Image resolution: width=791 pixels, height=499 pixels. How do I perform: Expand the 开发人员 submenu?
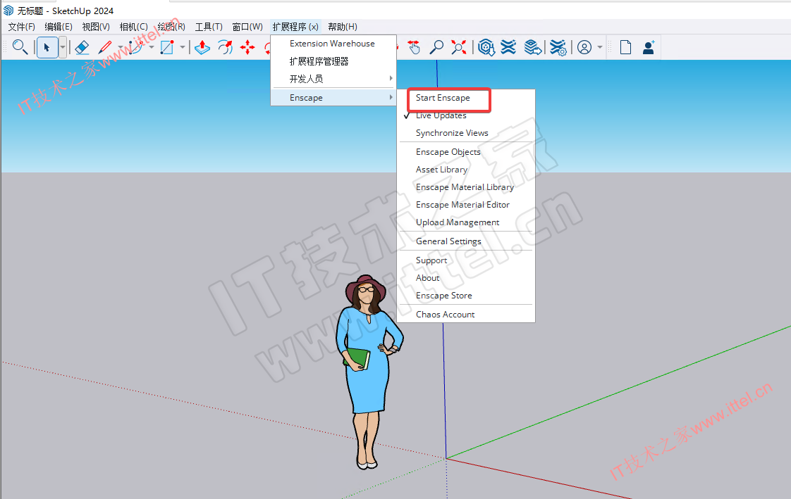point(333,79)
